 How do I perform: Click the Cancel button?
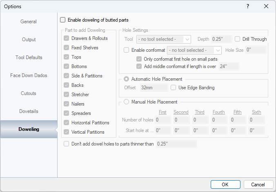point(258,185)
